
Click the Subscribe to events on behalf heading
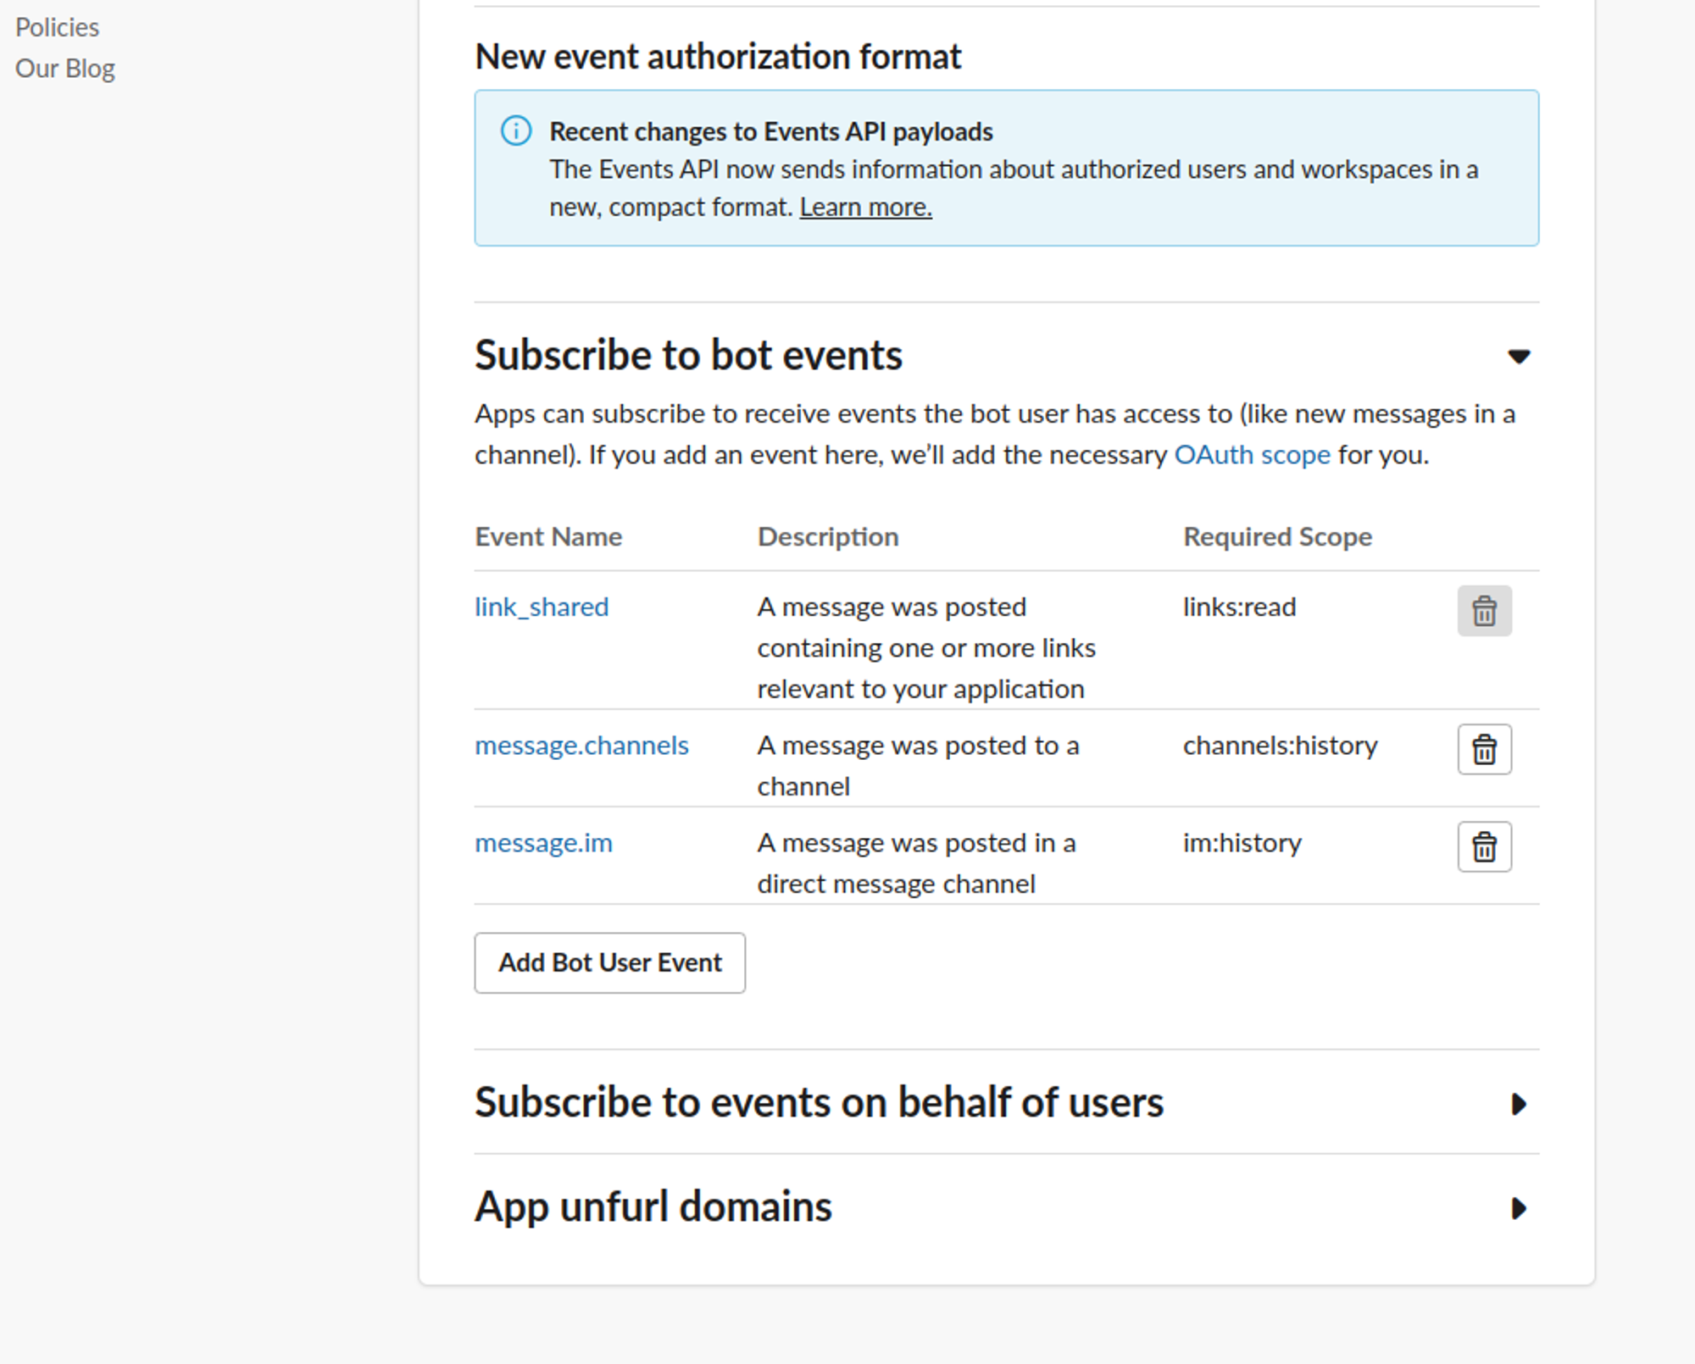pyautogui.click(x=819, y=1103)
